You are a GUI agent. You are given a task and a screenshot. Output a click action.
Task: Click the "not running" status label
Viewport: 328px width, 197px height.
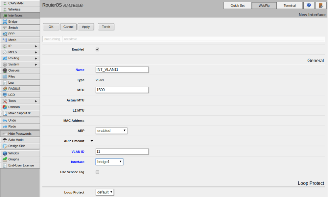pyautogui.click(x=52, y=39)
